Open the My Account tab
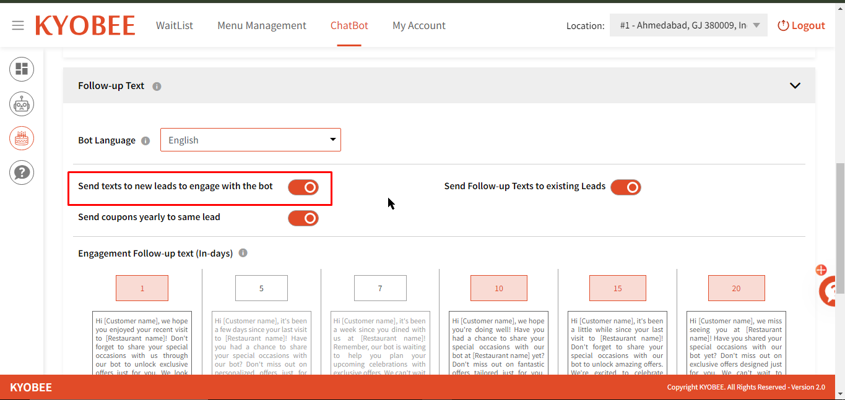This screenshot has height=400, width=845. click(419, 25)
